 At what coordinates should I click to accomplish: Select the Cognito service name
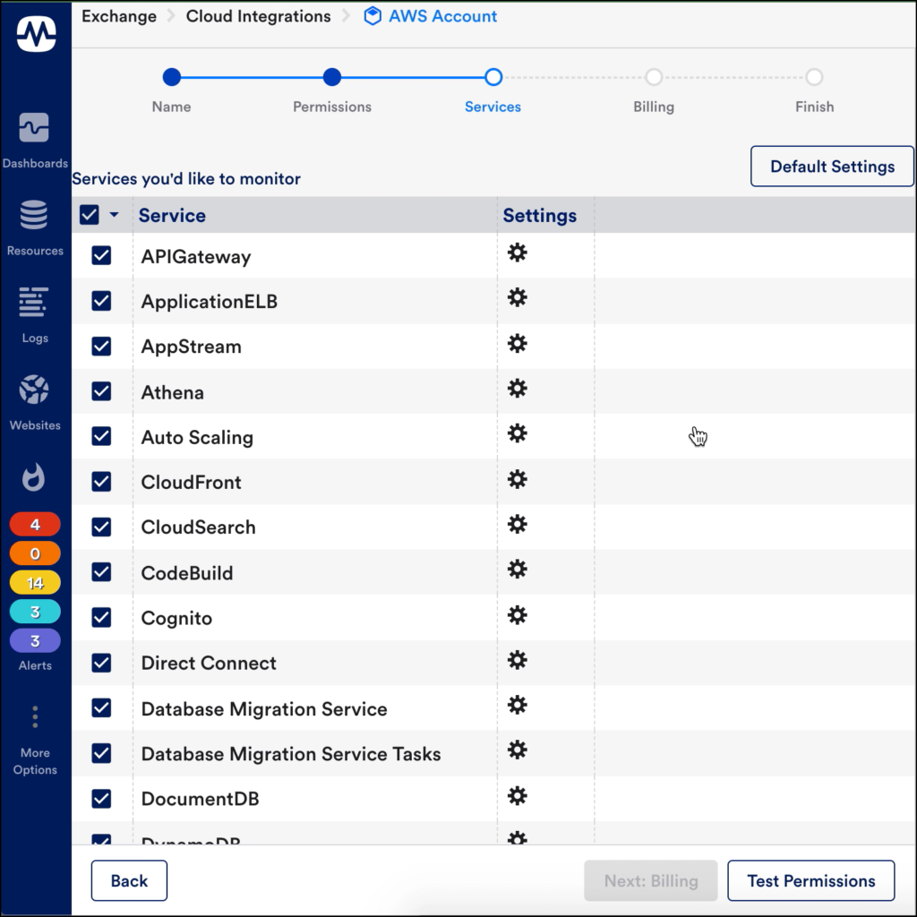pos(176,618)
